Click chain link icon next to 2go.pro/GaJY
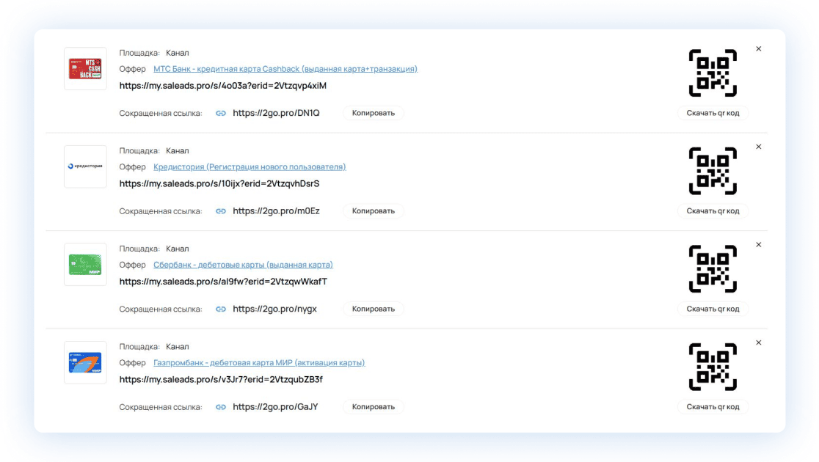This screenshot has height=462, width=819. (x=221, y=407)
